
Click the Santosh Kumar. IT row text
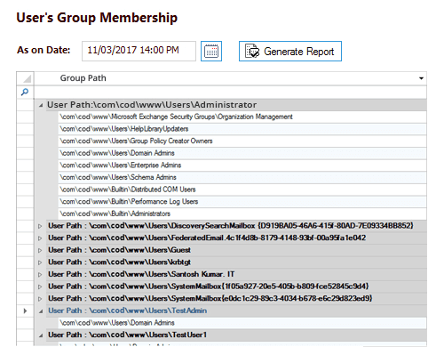click(x=141, y=274)
